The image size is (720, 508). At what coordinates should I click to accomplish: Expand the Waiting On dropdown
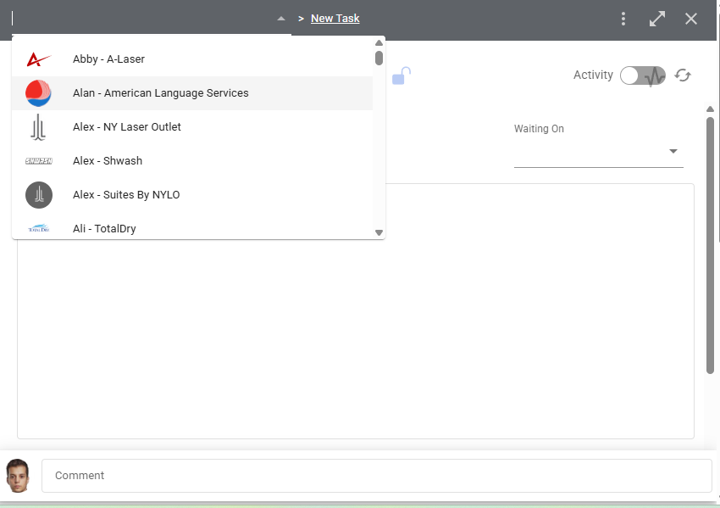(x=673, y=151)
